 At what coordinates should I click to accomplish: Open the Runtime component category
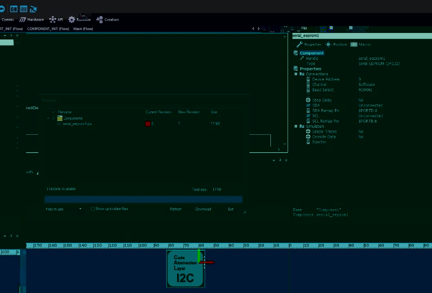(80, 20)
